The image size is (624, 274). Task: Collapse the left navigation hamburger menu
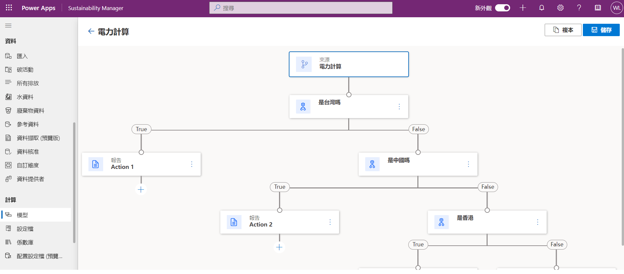pyautogui.click(x=8, y=25)
